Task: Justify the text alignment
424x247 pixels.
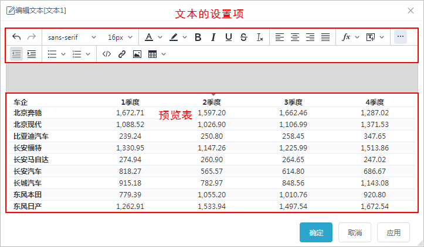Action: (x=325, y=37)
